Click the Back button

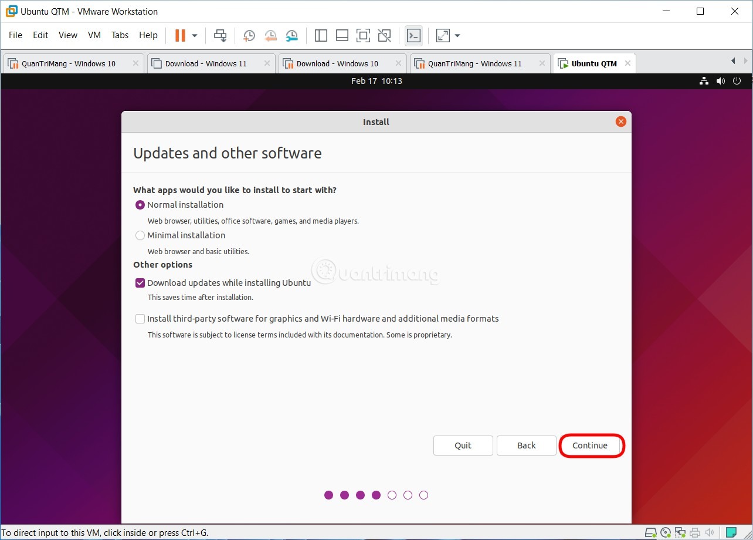[527, 446]
